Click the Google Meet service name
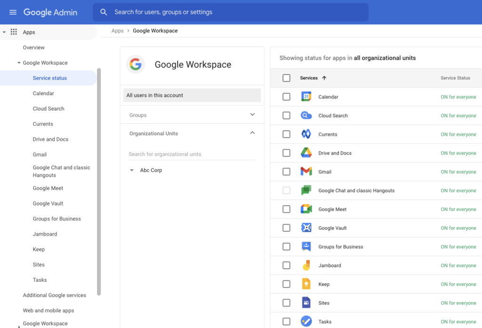This screenshot has height=328, width=482. pos(332,209)
